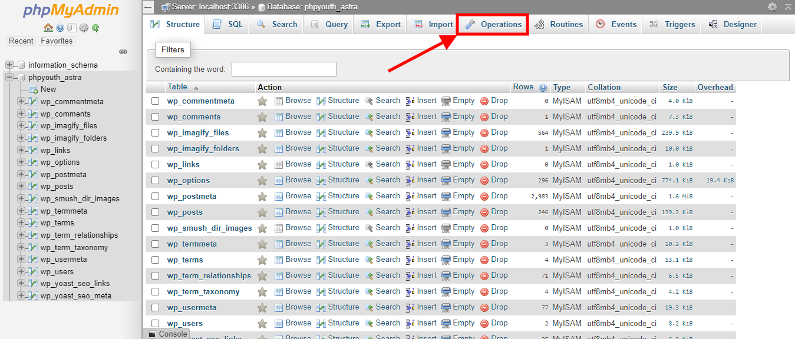Click the navigation panel link chain icon
This screenshot has height=339, width=795.
(123, 52)
